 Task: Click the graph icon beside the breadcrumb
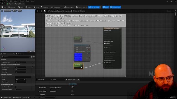click(45, 11)
